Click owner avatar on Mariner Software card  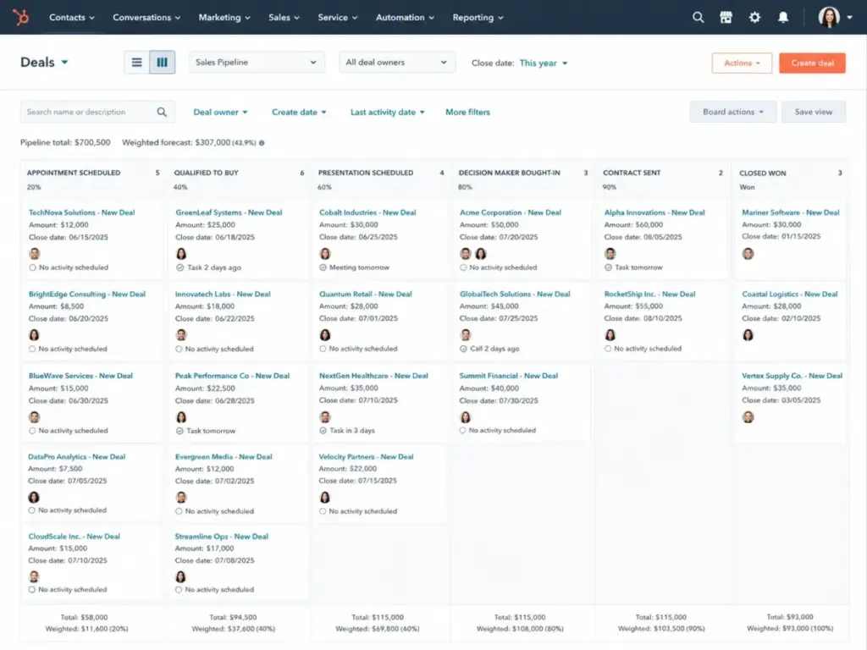click(748, 254)
